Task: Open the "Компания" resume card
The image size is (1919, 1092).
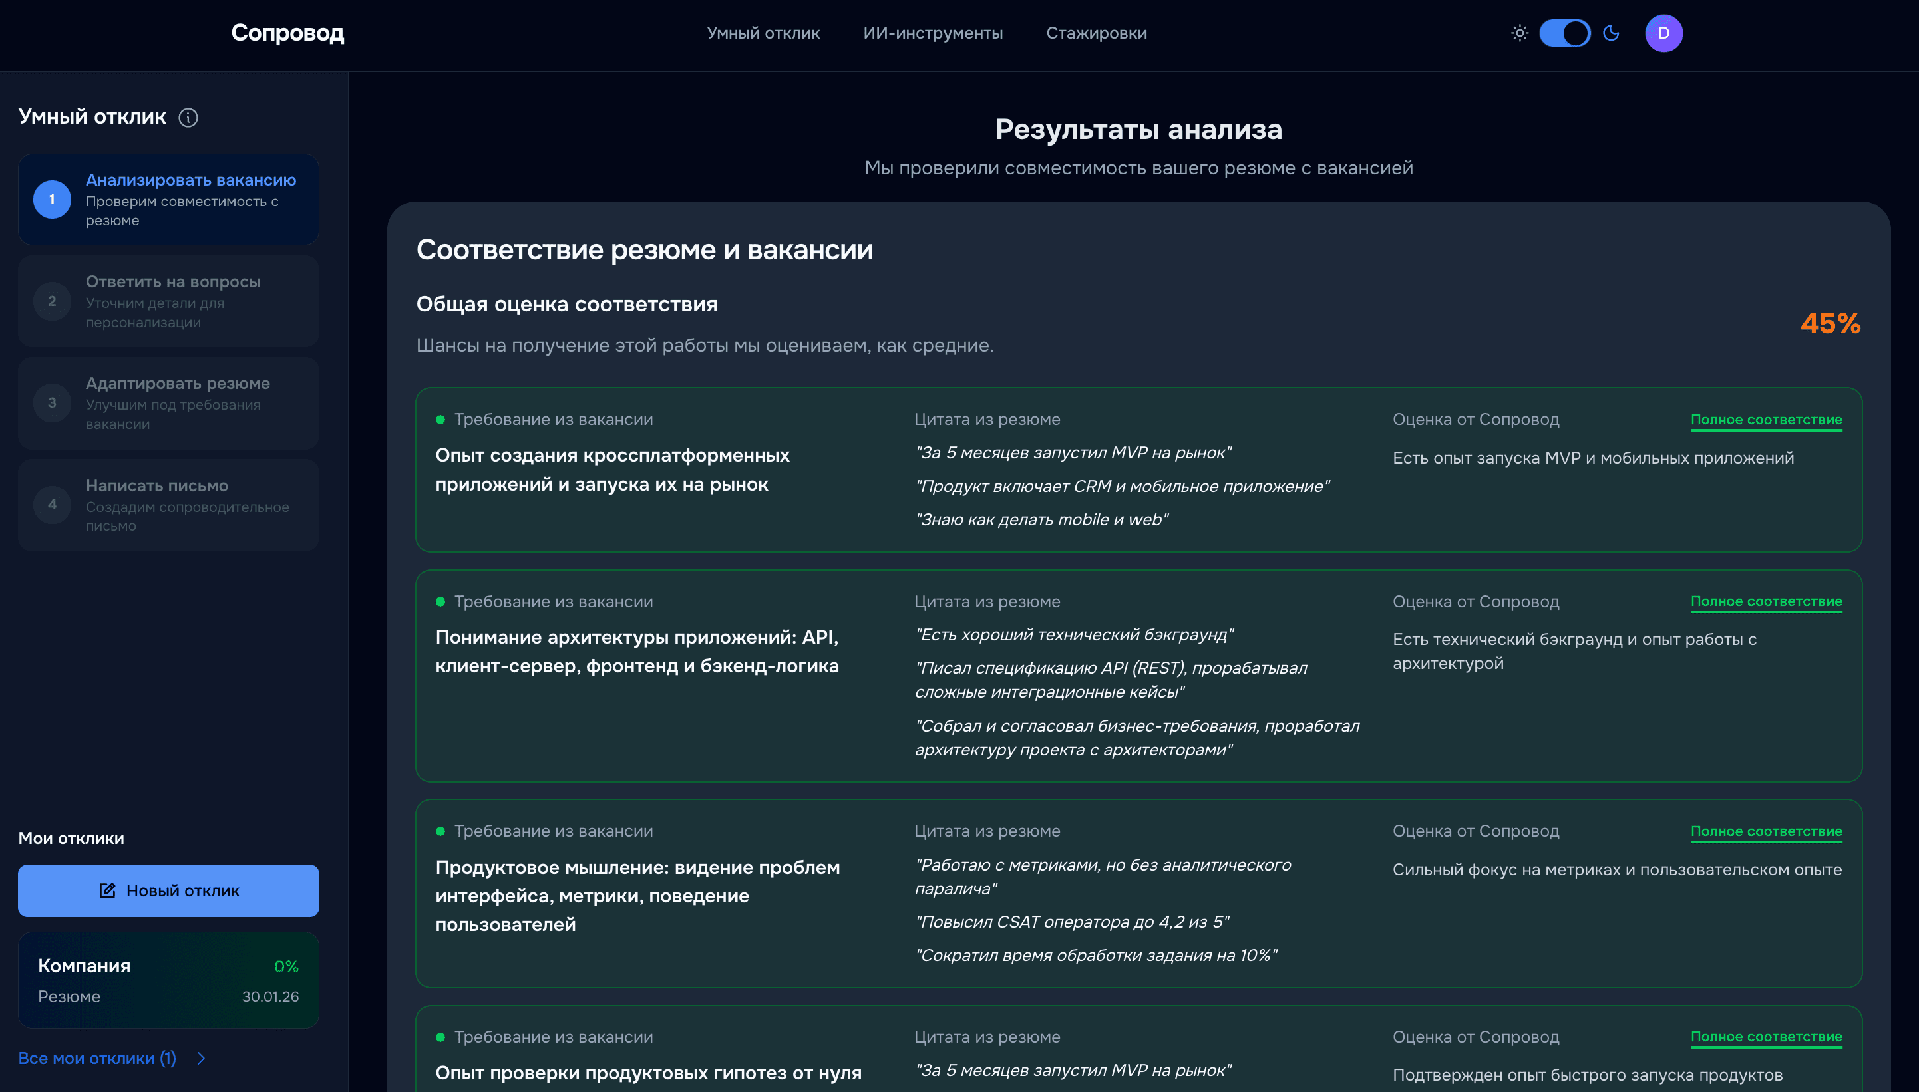Action: [x=168, y=980]
